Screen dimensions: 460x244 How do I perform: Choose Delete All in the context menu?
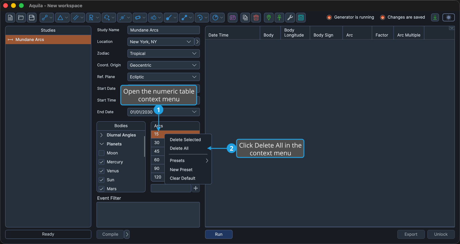click(x=179, y=148)
